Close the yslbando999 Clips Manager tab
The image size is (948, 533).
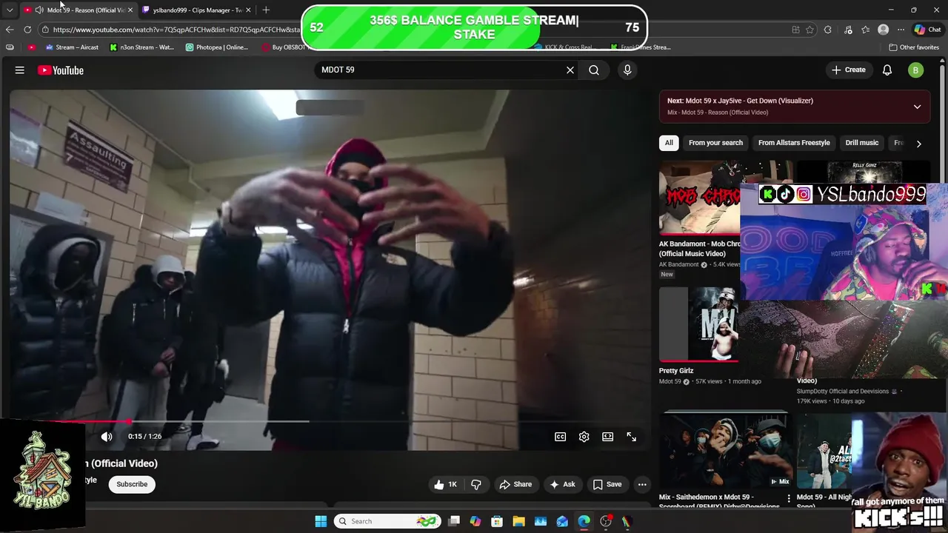tap(248, 10)
